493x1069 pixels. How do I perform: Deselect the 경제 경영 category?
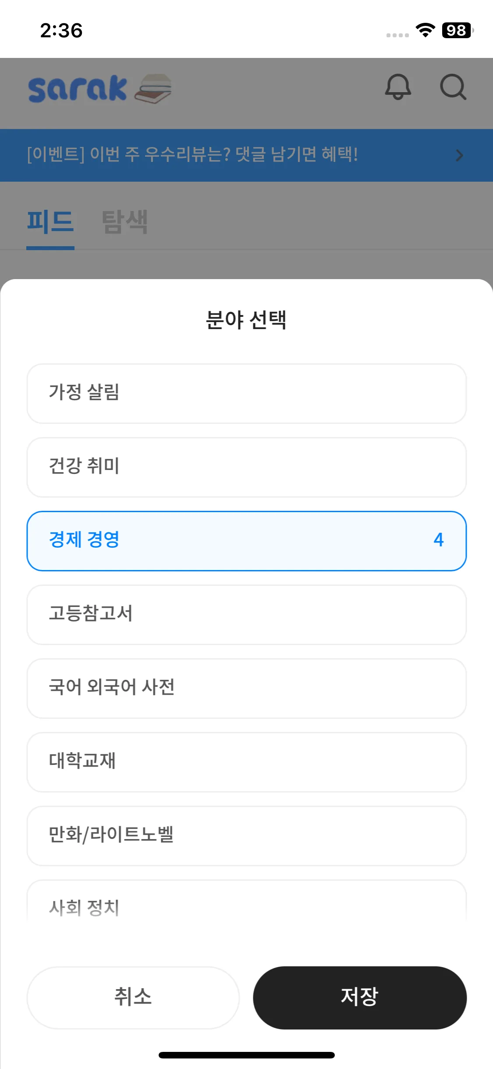pyautogui.click(x=246, y=541)
